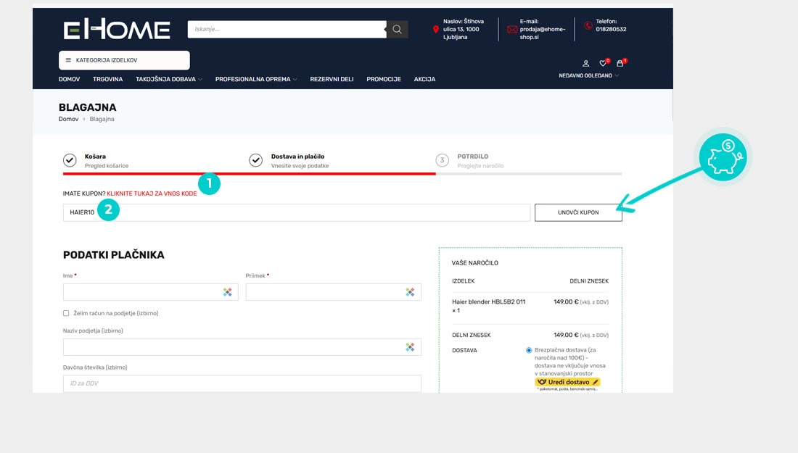The image size is (798, 453).
Task: Check 'Želim račun na podjetje' checkbox
Action: pos(67,313)
